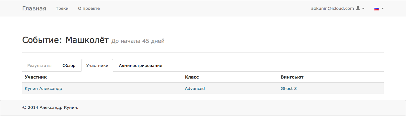Click the Участник column header
406x124 pixels.
tap(36, 77)
